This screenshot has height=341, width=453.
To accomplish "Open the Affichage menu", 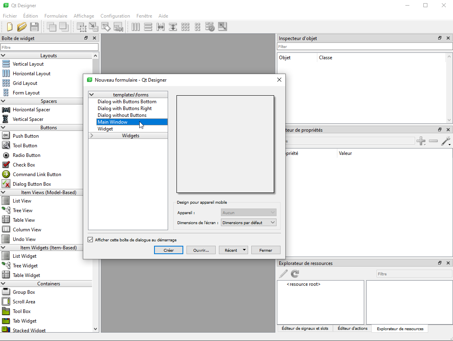I will (x=84, y=16).
